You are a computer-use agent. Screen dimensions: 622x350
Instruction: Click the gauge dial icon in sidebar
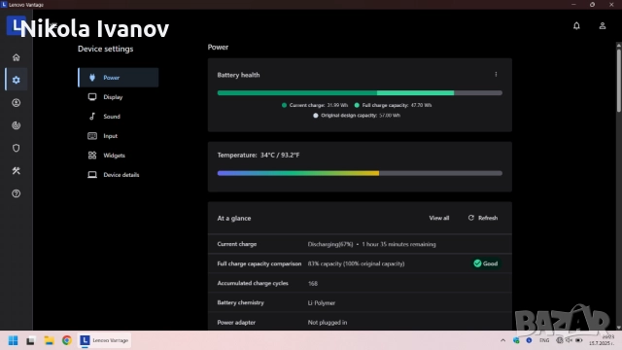point(16,125)
